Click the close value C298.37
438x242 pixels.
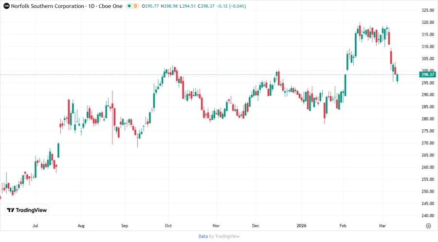[206, 6]
